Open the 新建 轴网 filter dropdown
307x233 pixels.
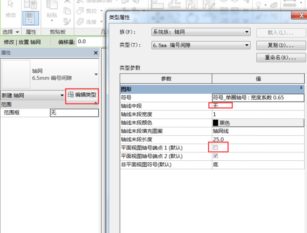(62, 96)
